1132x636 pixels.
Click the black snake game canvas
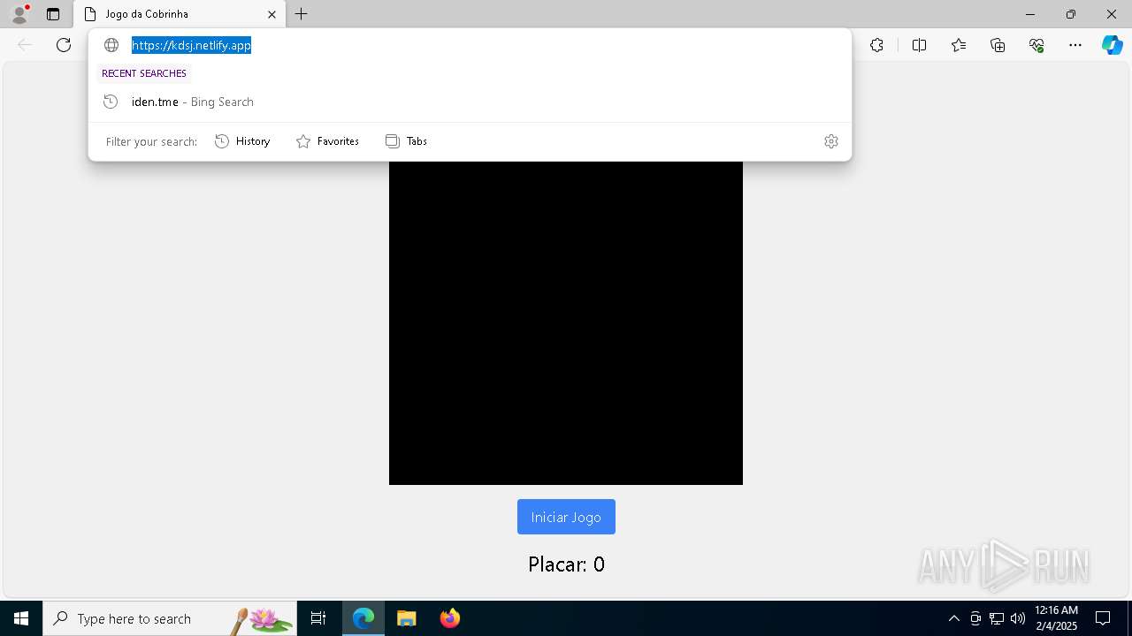[x=566, y=322]
